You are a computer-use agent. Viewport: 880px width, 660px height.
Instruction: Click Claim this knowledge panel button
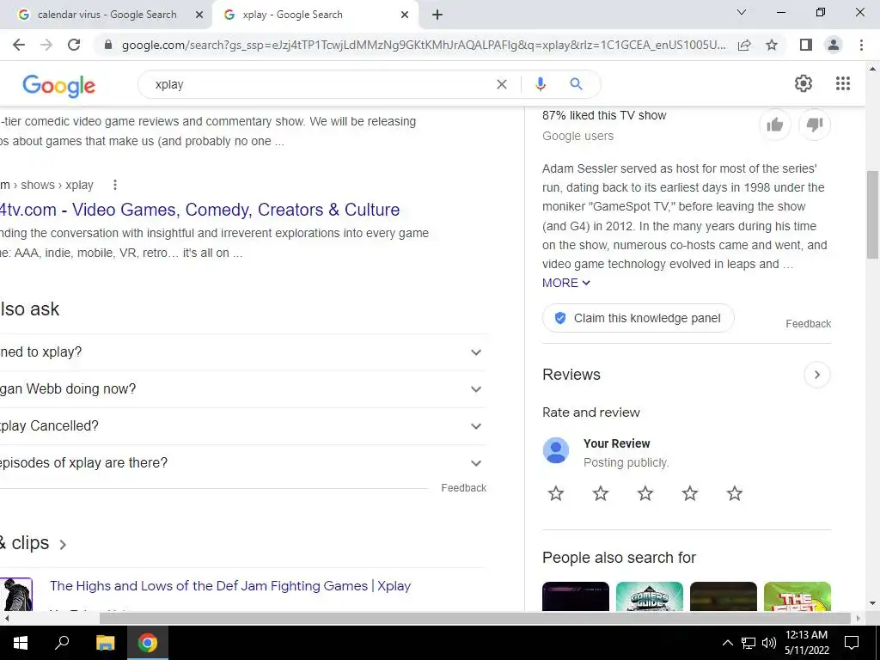639,318
